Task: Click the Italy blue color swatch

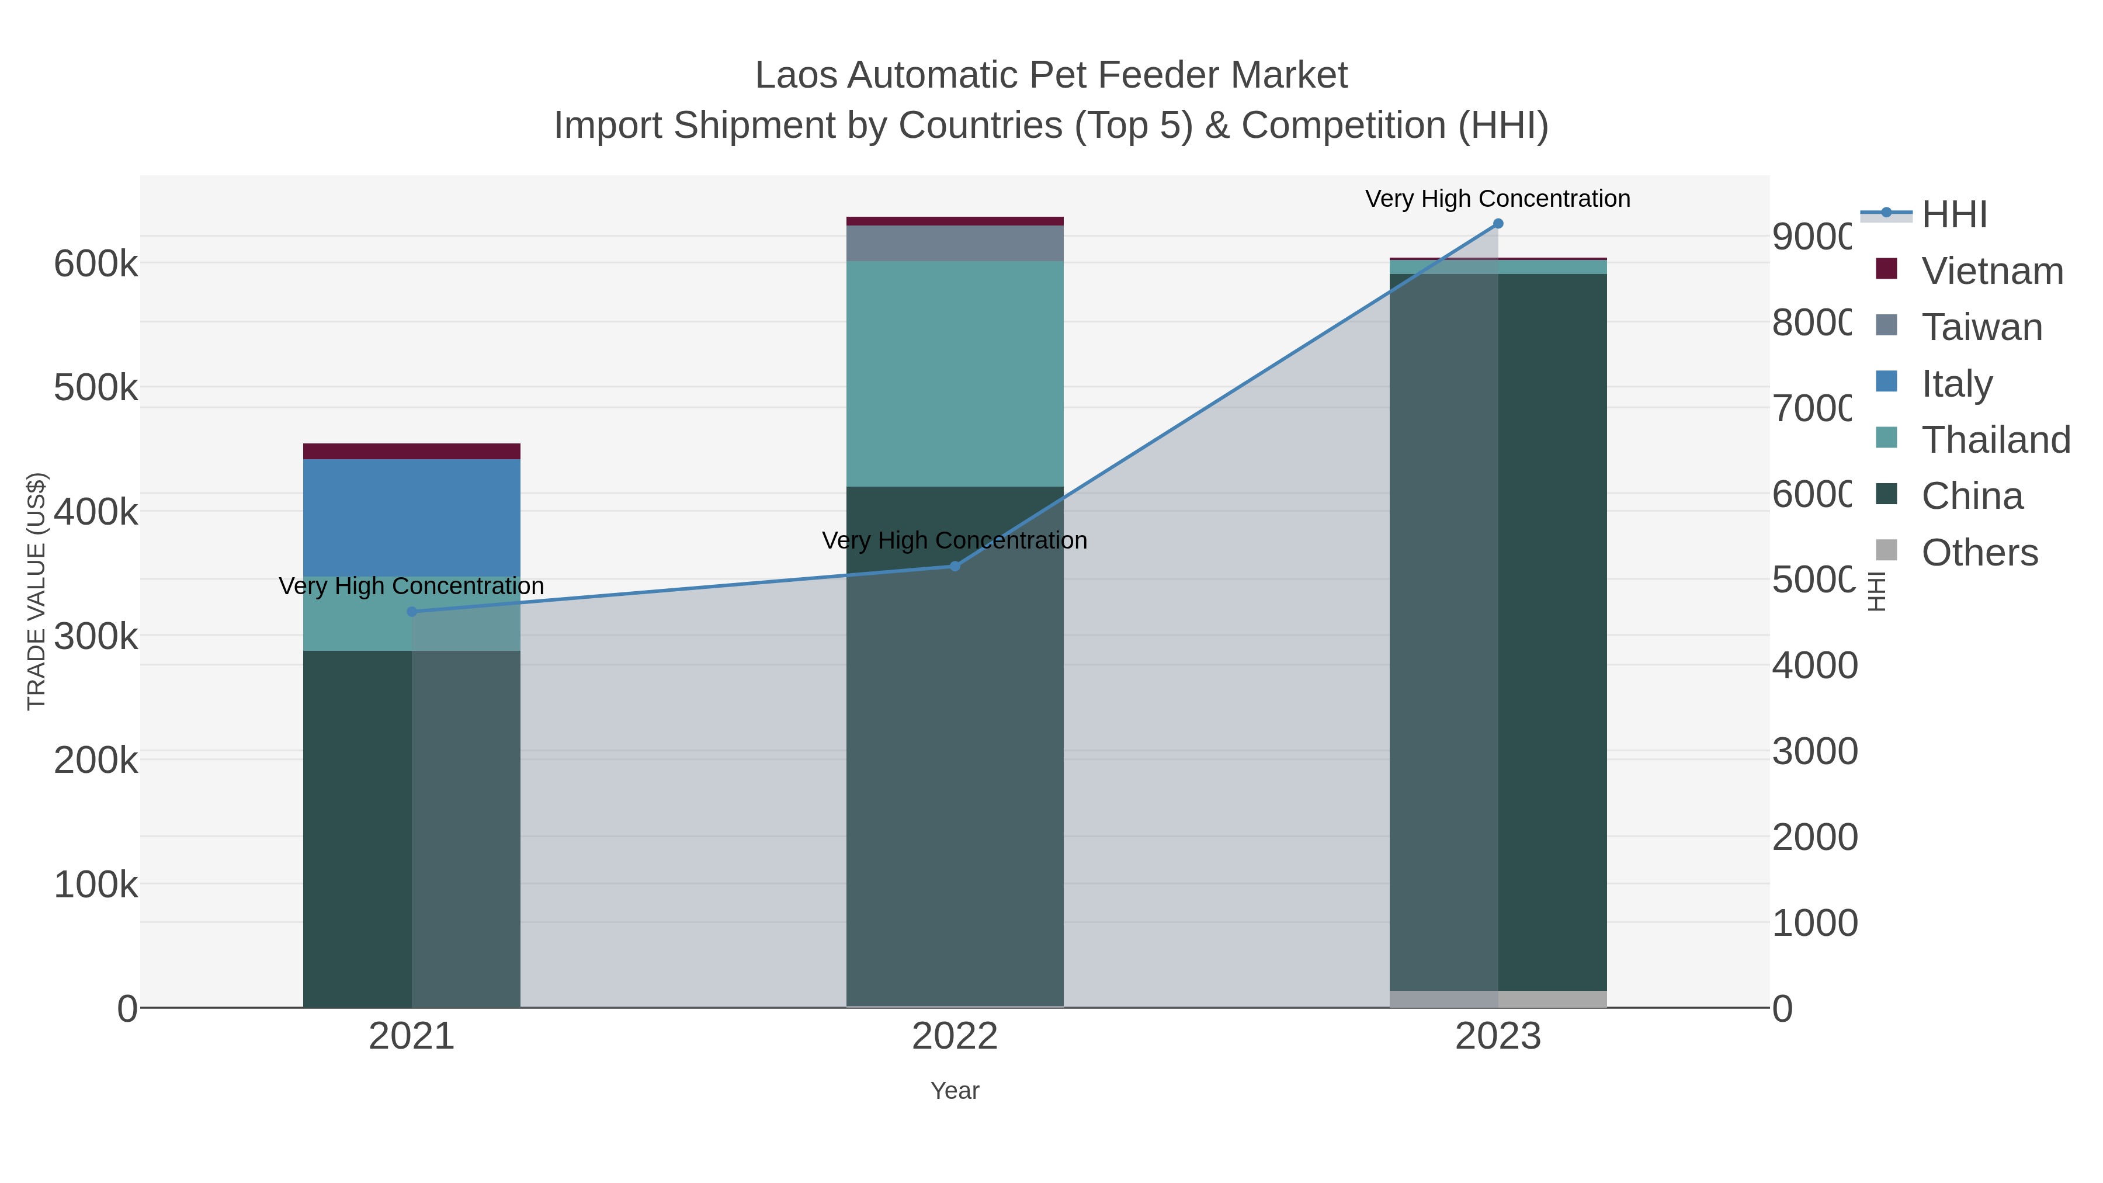Action: coord(1887,381)
